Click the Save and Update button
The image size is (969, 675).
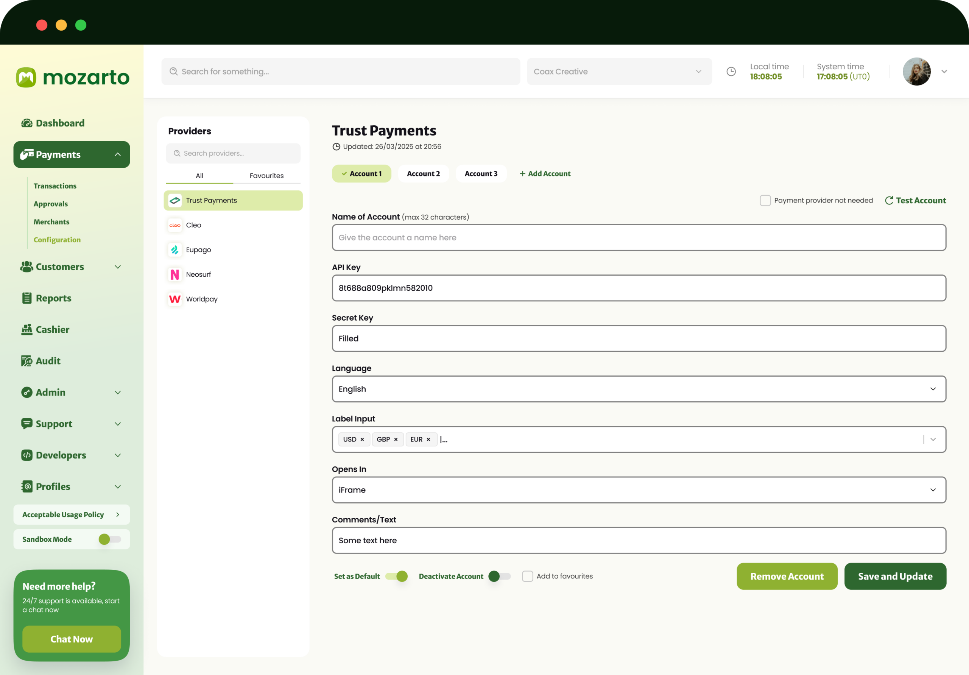(895, 576)
